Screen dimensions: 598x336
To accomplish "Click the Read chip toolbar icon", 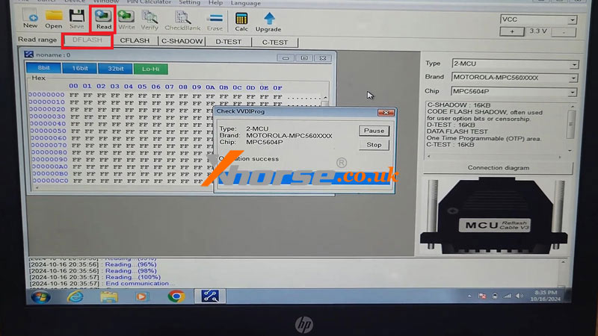I will (x=103, y=18).
